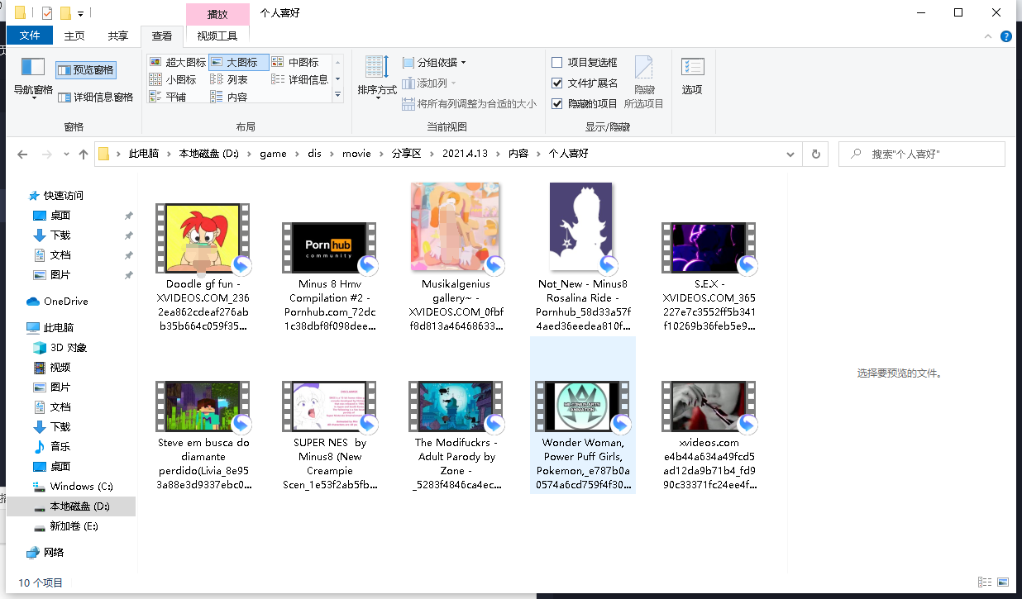Switch to large thumbnails via status bar icon
Viewport: 1022px width, 599px height.
[x=1003, y=582]
